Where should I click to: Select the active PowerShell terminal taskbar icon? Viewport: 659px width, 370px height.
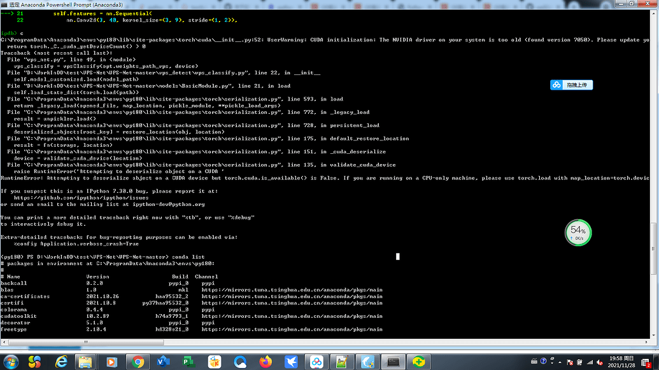coord(393,361)
